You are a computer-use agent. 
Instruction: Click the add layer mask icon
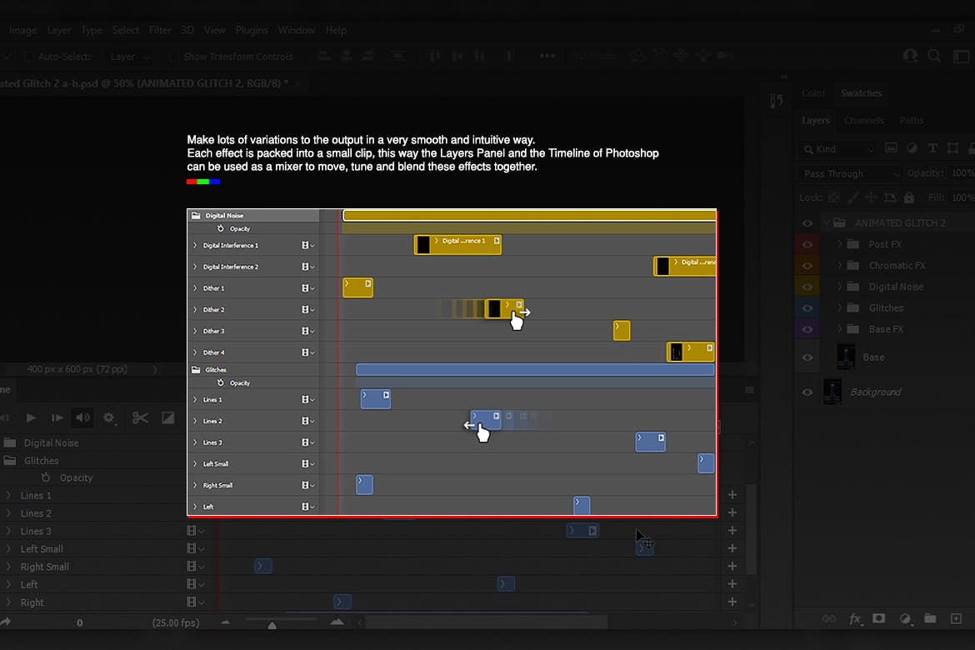point(878,619)
